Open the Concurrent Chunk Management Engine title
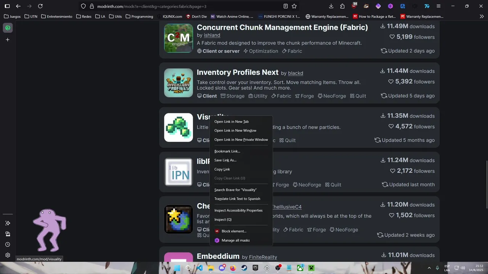 tap(282, 27)
